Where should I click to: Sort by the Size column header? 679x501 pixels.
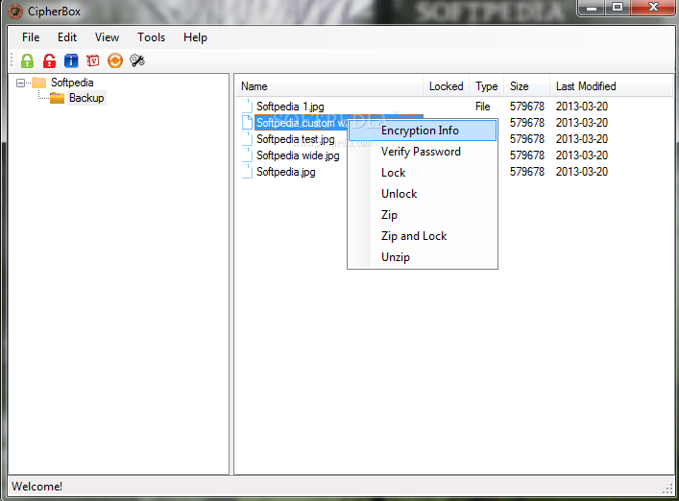point(527,86)
